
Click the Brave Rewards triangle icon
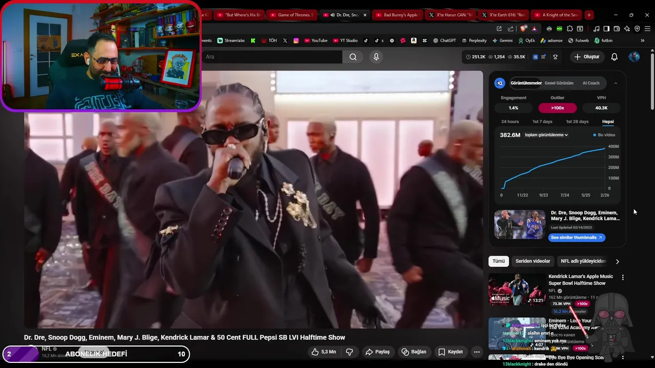point(534,29)
